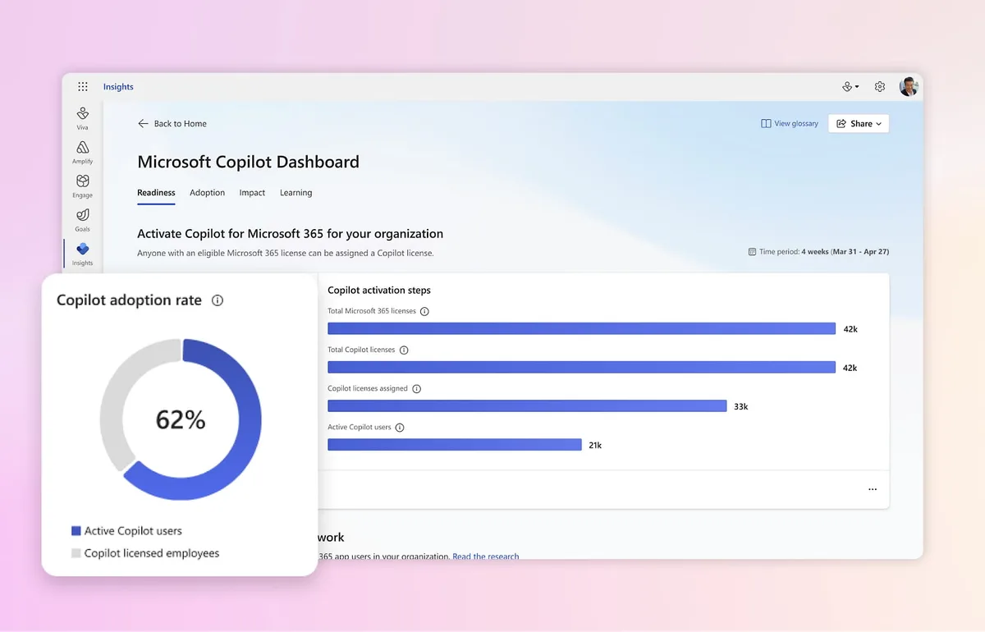
Task: Click the Copilot adoption rate info icon
Action: 218,300
